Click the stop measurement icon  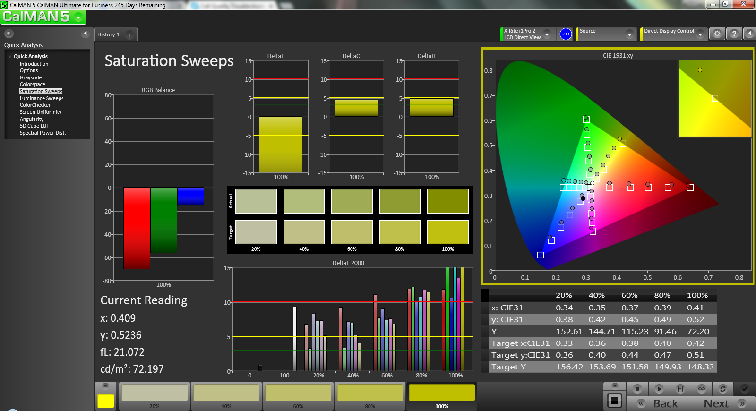point(637,389)
